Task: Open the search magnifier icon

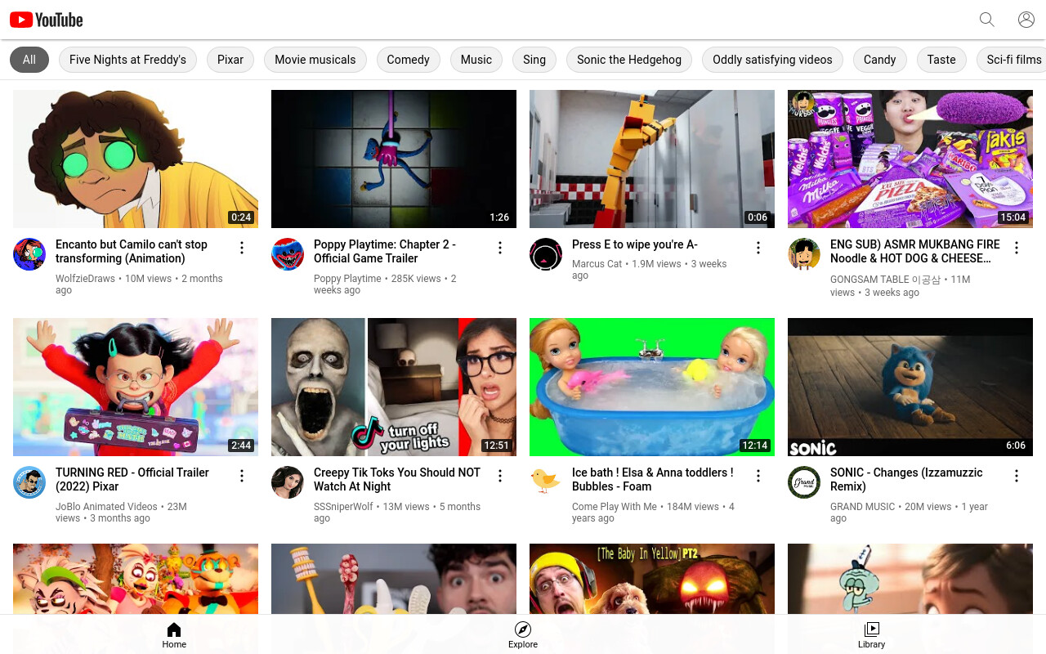Action: (987, 20)
